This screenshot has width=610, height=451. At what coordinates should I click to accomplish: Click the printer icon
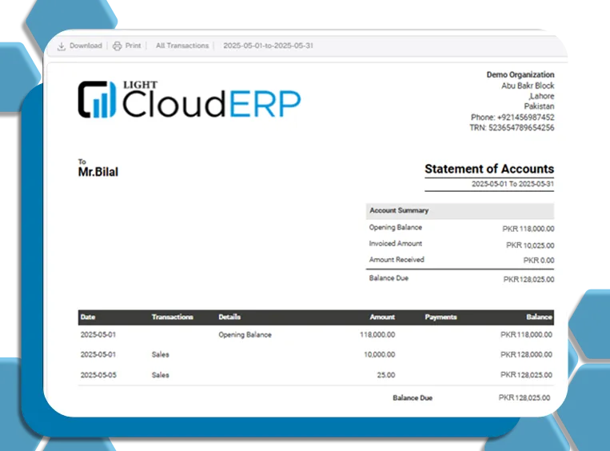pyautogui.click(x=117, y=46)
